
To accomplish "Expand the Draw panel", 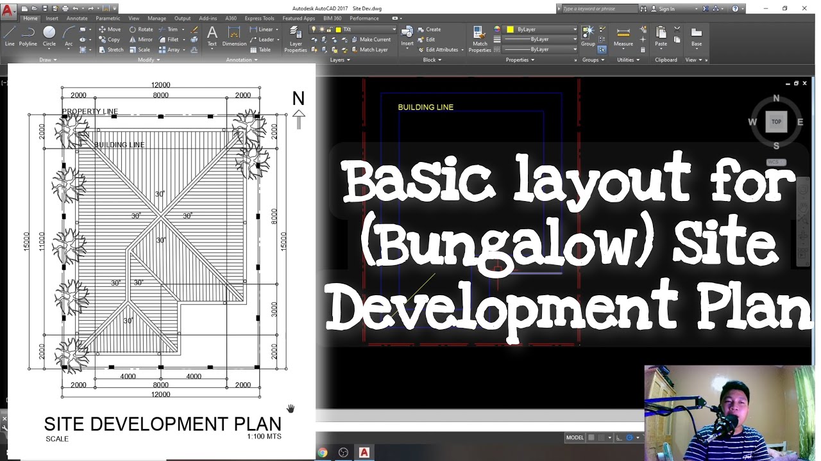I will (48, 60).
